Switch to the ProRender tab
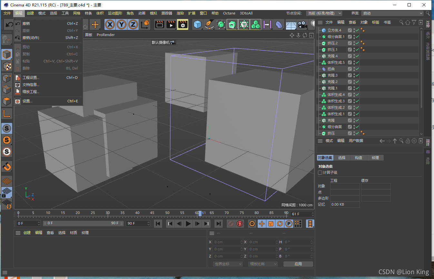The height and width of the screenshot is (279, 434). pyautogui.click(x=105, y=35)
